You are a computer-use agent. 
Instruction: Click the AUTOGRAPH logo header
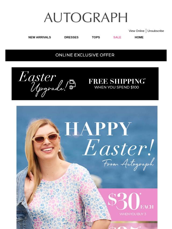click(86, 17)
